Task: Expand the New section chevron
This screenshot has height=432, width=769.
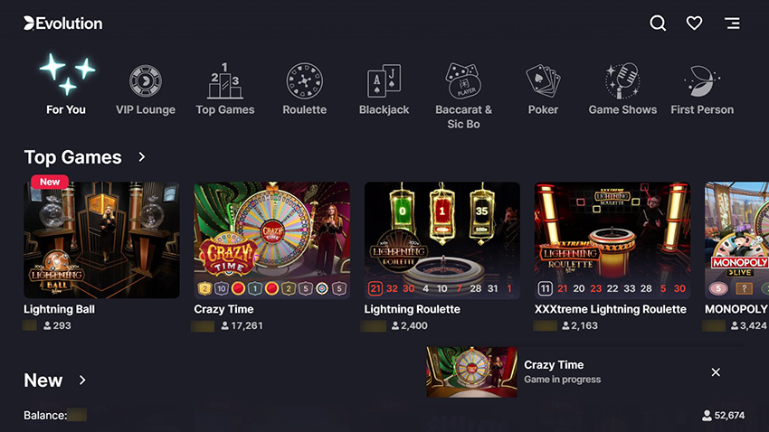Action: tap(82, 380)
